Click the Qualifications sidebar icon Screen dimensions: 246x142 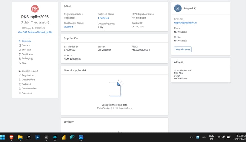[20, 80]
